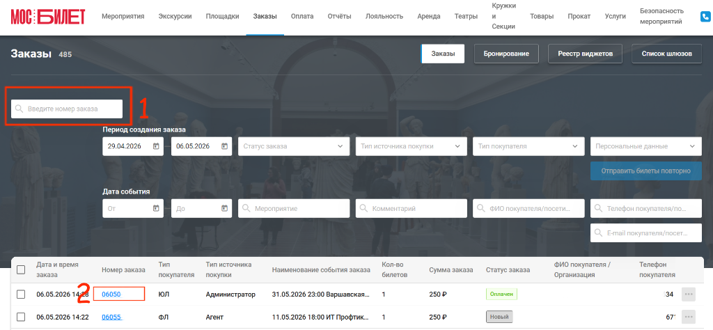
Task: Click the Введите номер заказа search field
Action: click(67, 109)
